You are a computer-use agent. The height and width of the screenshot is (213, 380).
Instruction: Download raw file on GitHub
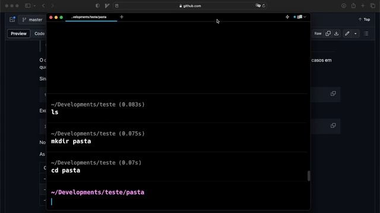[x=337, y=34]
